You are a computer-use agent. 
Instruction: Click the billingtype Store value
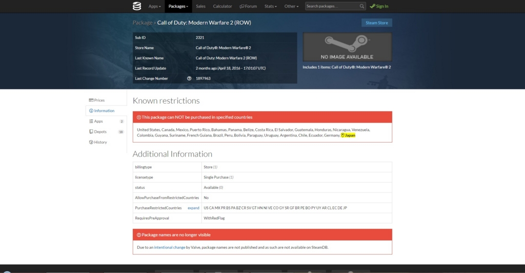210,167
